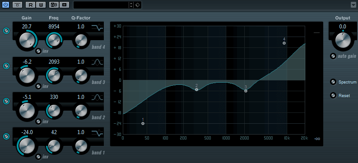Toggle band 1 activation button
The width and height of the screenshot is (358, 163).
(6, 136)
